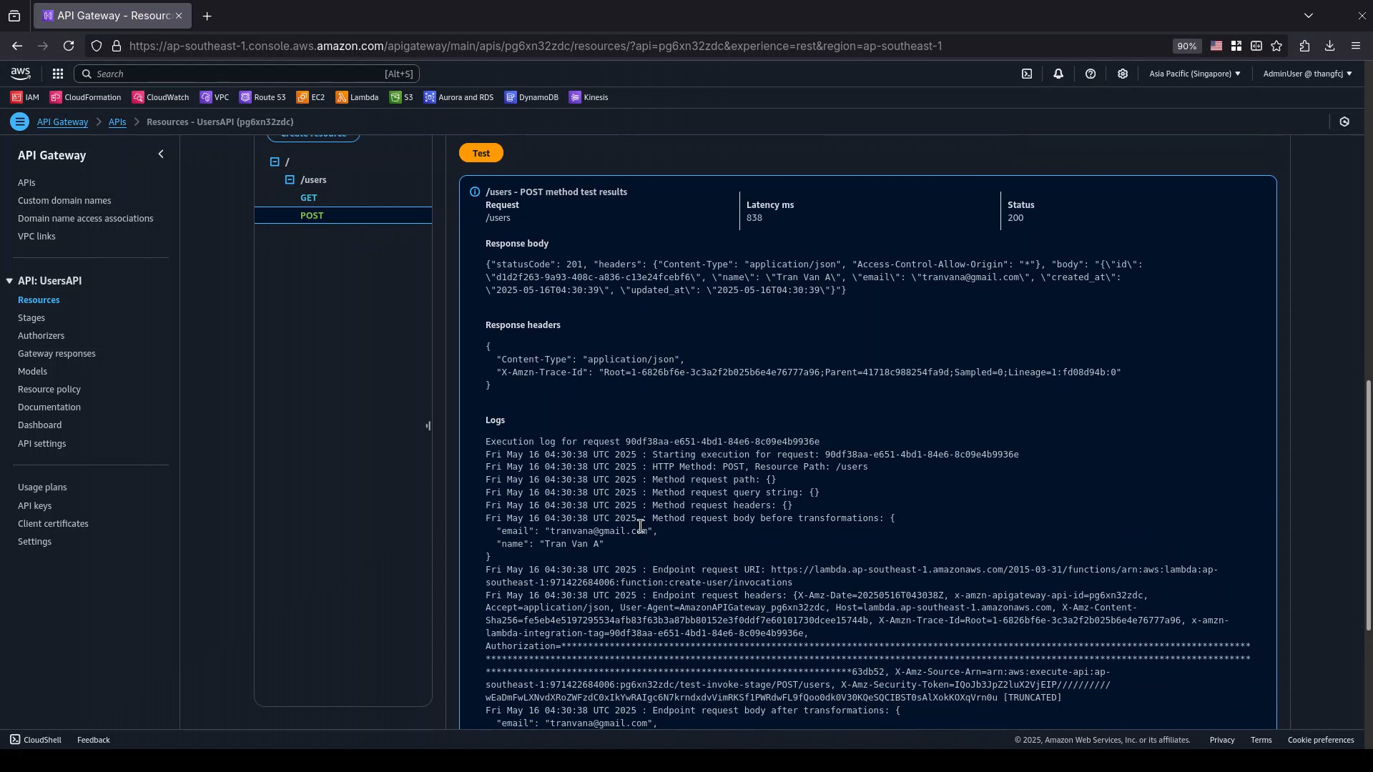Open CloudFormation favorite shortcut
The height and width of the screenshot is (772, 1373).
pos(85,97)
